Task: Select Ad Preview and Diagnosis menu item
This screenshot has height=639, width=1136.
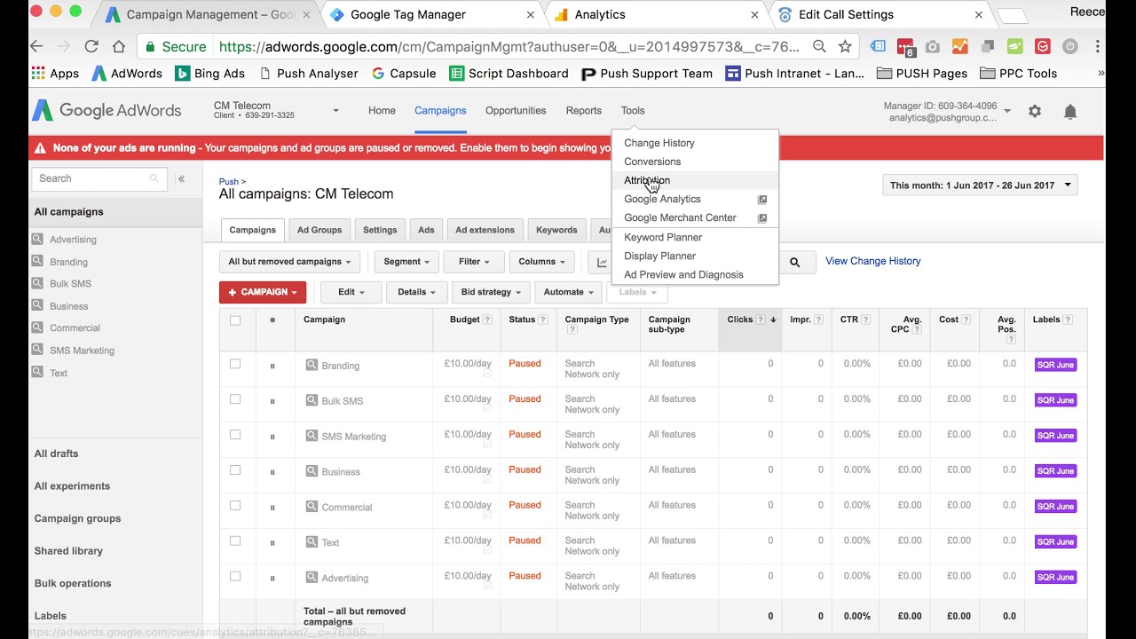Action: coord(695,274)
